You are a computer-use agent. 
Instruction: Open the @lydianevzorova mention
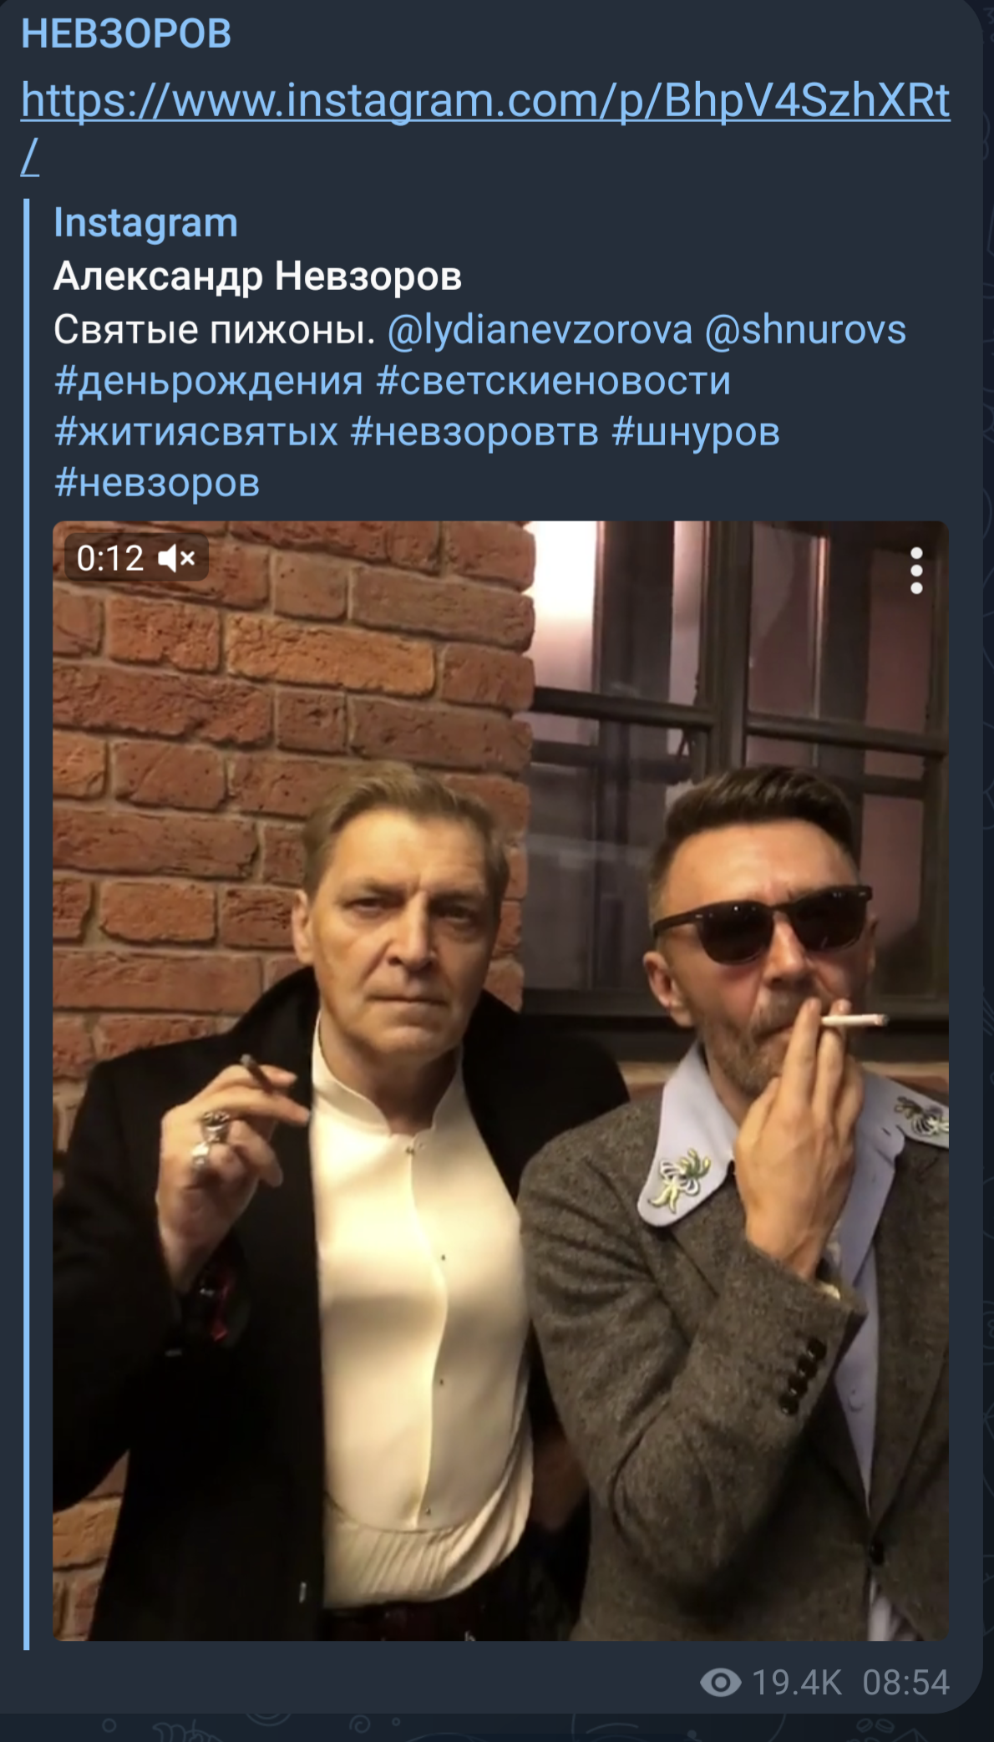(x=540, y=330)
